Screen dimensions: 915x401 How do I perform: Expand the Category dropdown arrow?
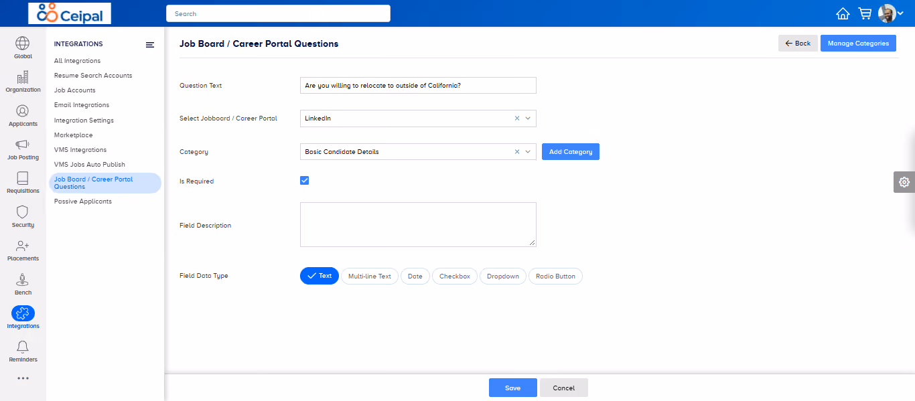click(528, 152)
